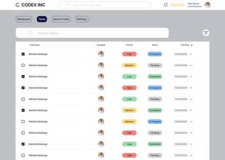Screen dimensions: 225x160
Task: Click Medium priority badge in Pending row
Action: [x=129, y=65]
